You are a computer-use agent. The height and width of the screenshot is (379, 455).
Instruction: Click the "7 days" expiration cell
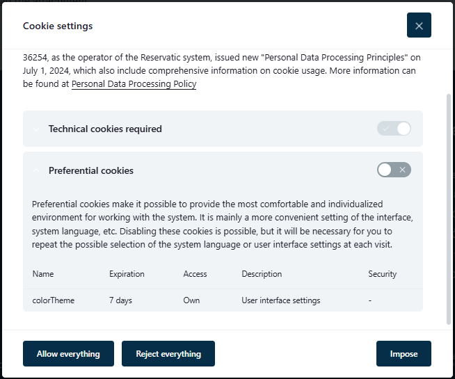[120, 300]
